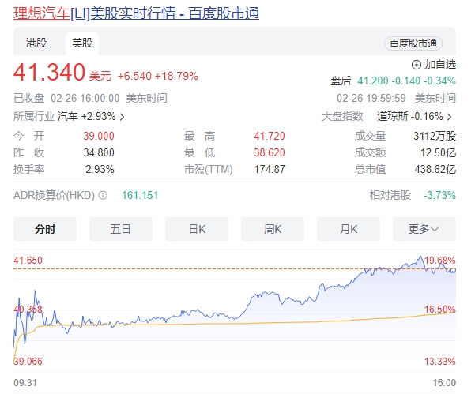The width and height of the screenshot is (475, 394).
Task: Open the 月K chart period
Action: (349, 229)
